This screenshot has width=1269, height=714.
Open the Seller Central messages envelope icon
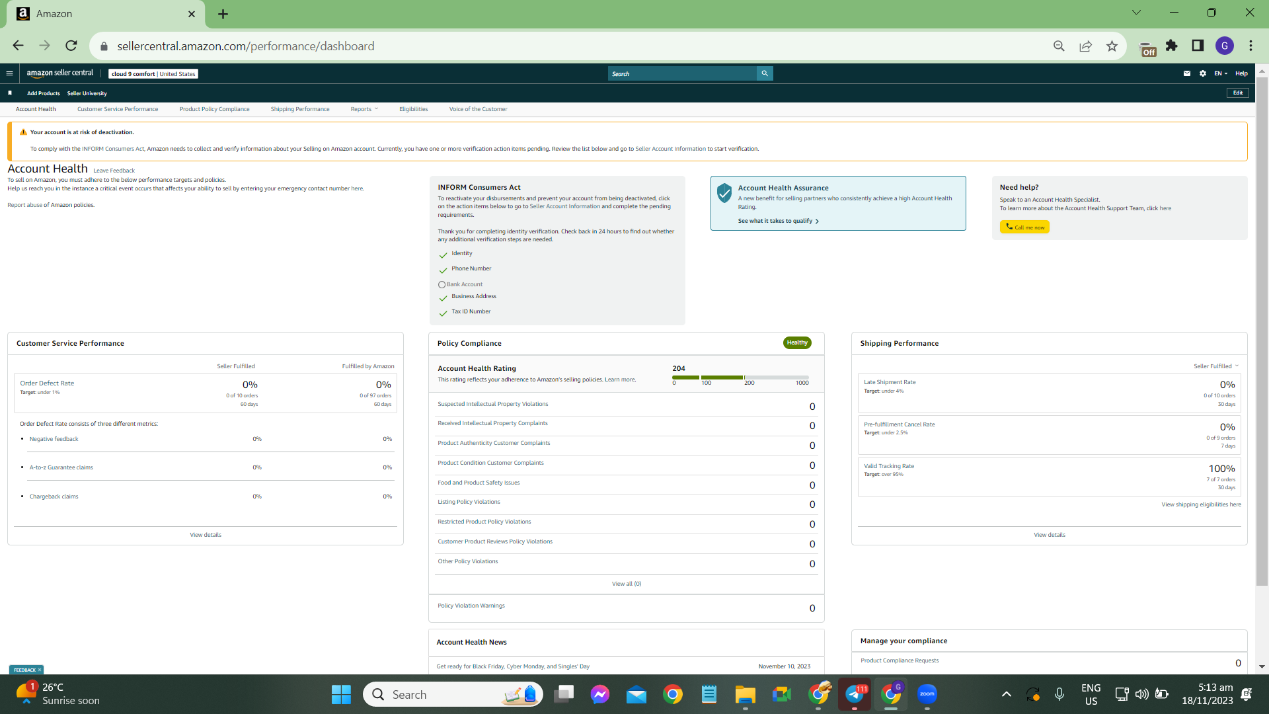[1187, 73]
